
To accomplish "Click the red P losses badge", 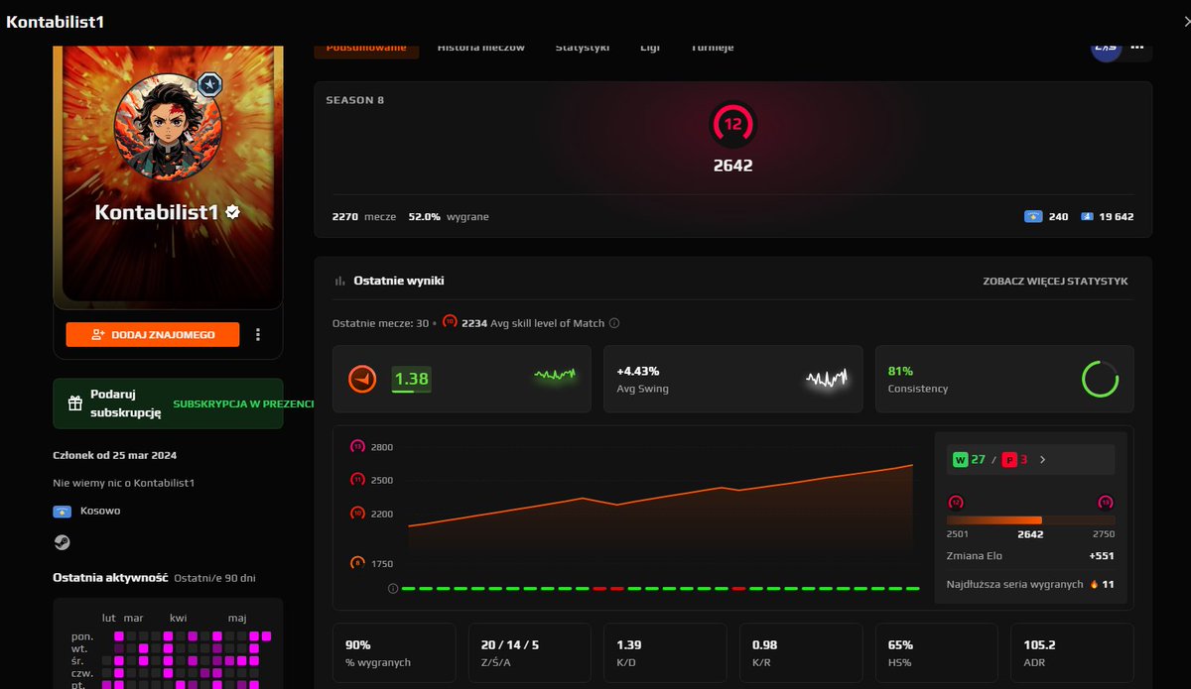I will (1009, 460).
